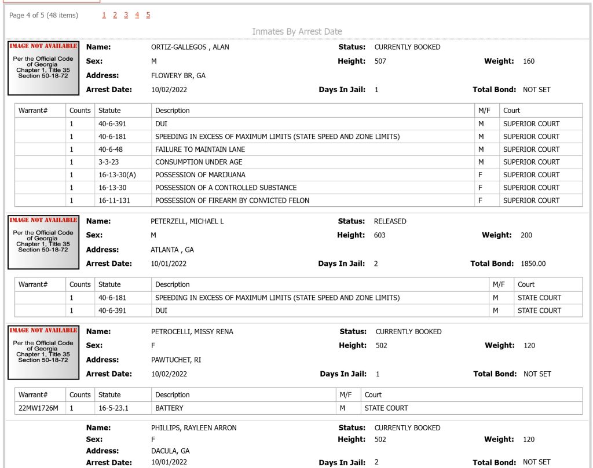593x468 pixels.
Task: Jump to page 3 link
Action: 126,15
